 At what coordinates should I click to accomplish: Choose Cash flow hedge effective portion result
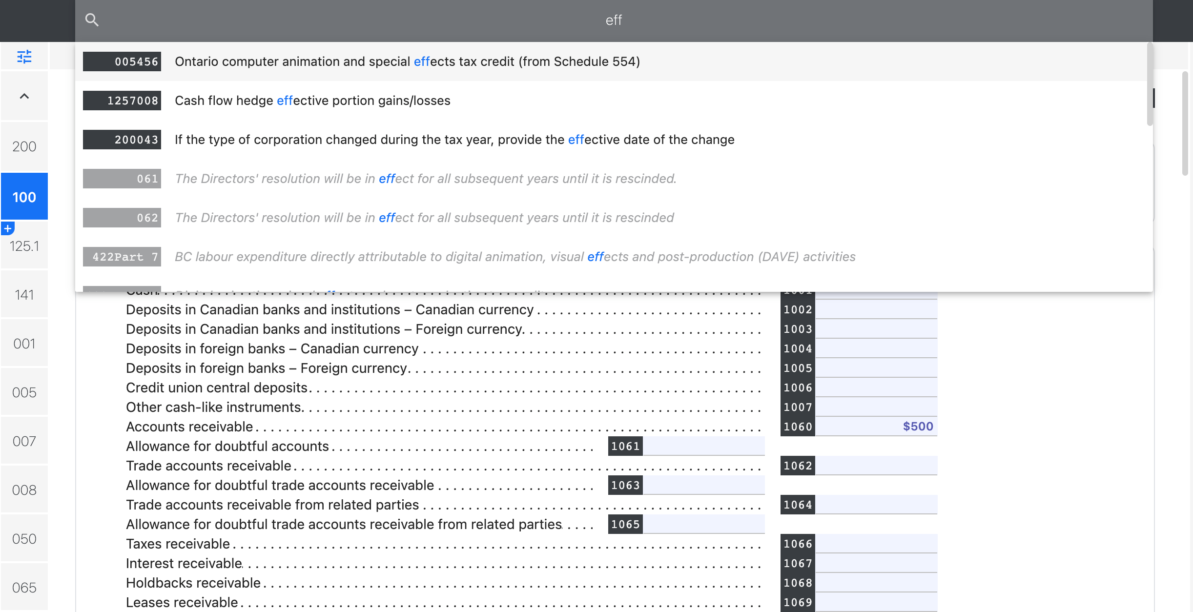coord(312,101)
